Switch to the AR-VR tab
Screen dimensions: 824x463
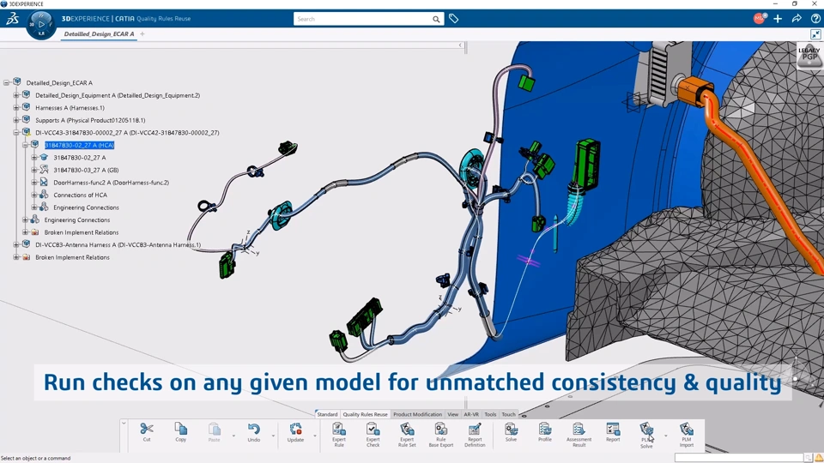(x=471, y=414)
